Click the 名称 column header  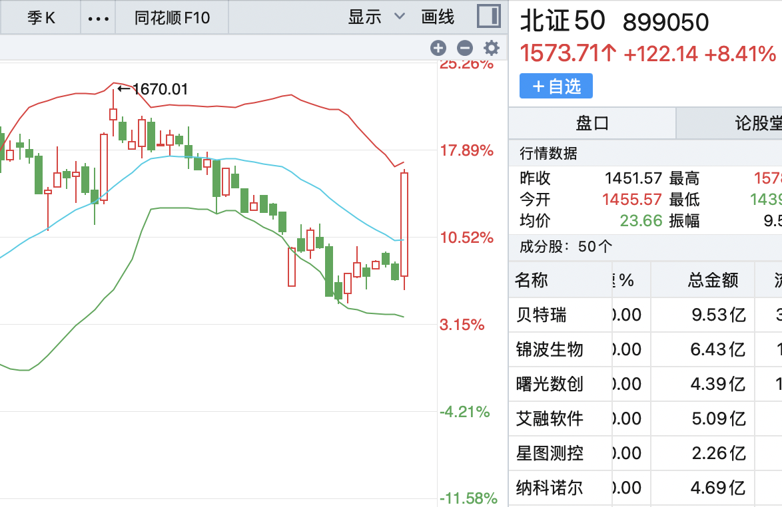(x=532, y=280)
